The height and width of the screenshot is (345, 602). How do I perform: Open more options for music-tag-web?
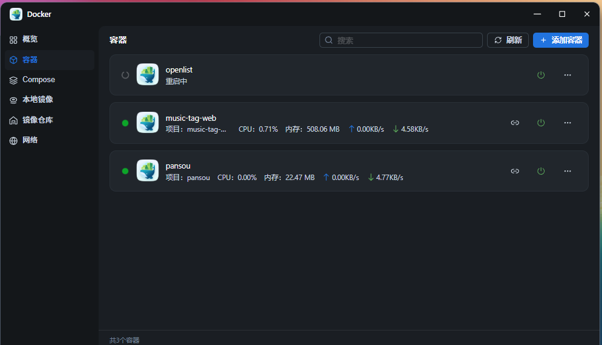[568, 123]
